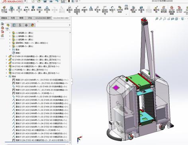This screenshot has width=188, height=145.
Task: Click Capture 3D View
Action: 133,9
